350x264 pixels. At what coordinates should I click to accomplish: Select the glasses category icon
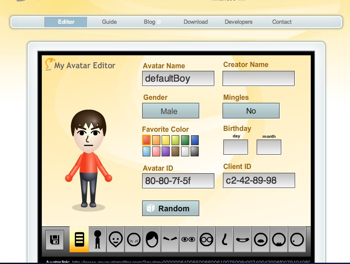[x=206, y=240]
